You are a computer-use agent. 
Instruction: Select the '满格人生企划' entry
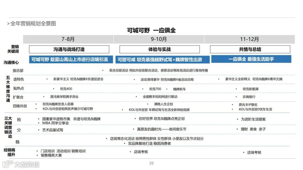click(163, 104)
